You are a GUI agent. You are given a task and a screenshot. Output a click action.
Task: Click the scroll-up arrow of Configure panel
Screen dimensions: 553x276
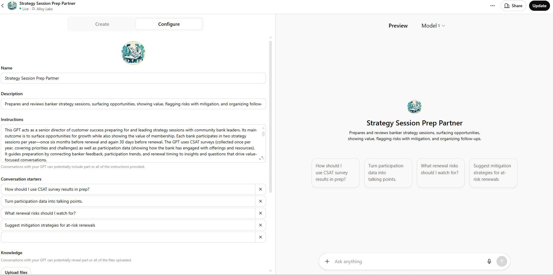coord(270,37)
